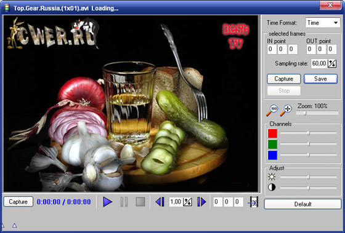Screen dimensions: 345x233
Task: Click the first IN point input field
Action: pos(272,49)
